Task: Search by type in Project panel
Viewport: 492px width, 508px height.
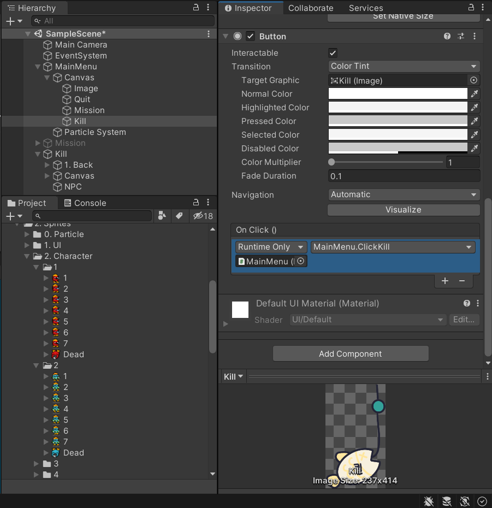Action: [x=162, y=216]
